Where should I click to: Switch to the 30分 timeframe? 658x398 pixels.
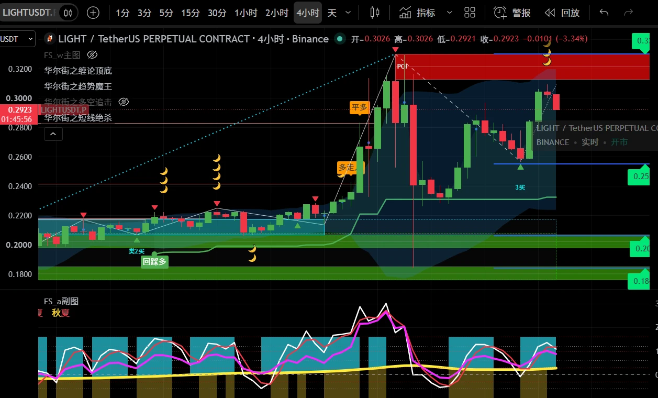pyautogui.click(x=217, y=13)
